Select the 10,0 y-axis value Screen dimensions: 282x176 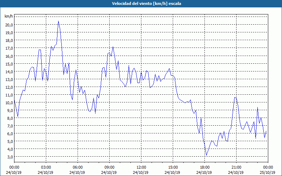pyautogui.click(x=9, y=102)
